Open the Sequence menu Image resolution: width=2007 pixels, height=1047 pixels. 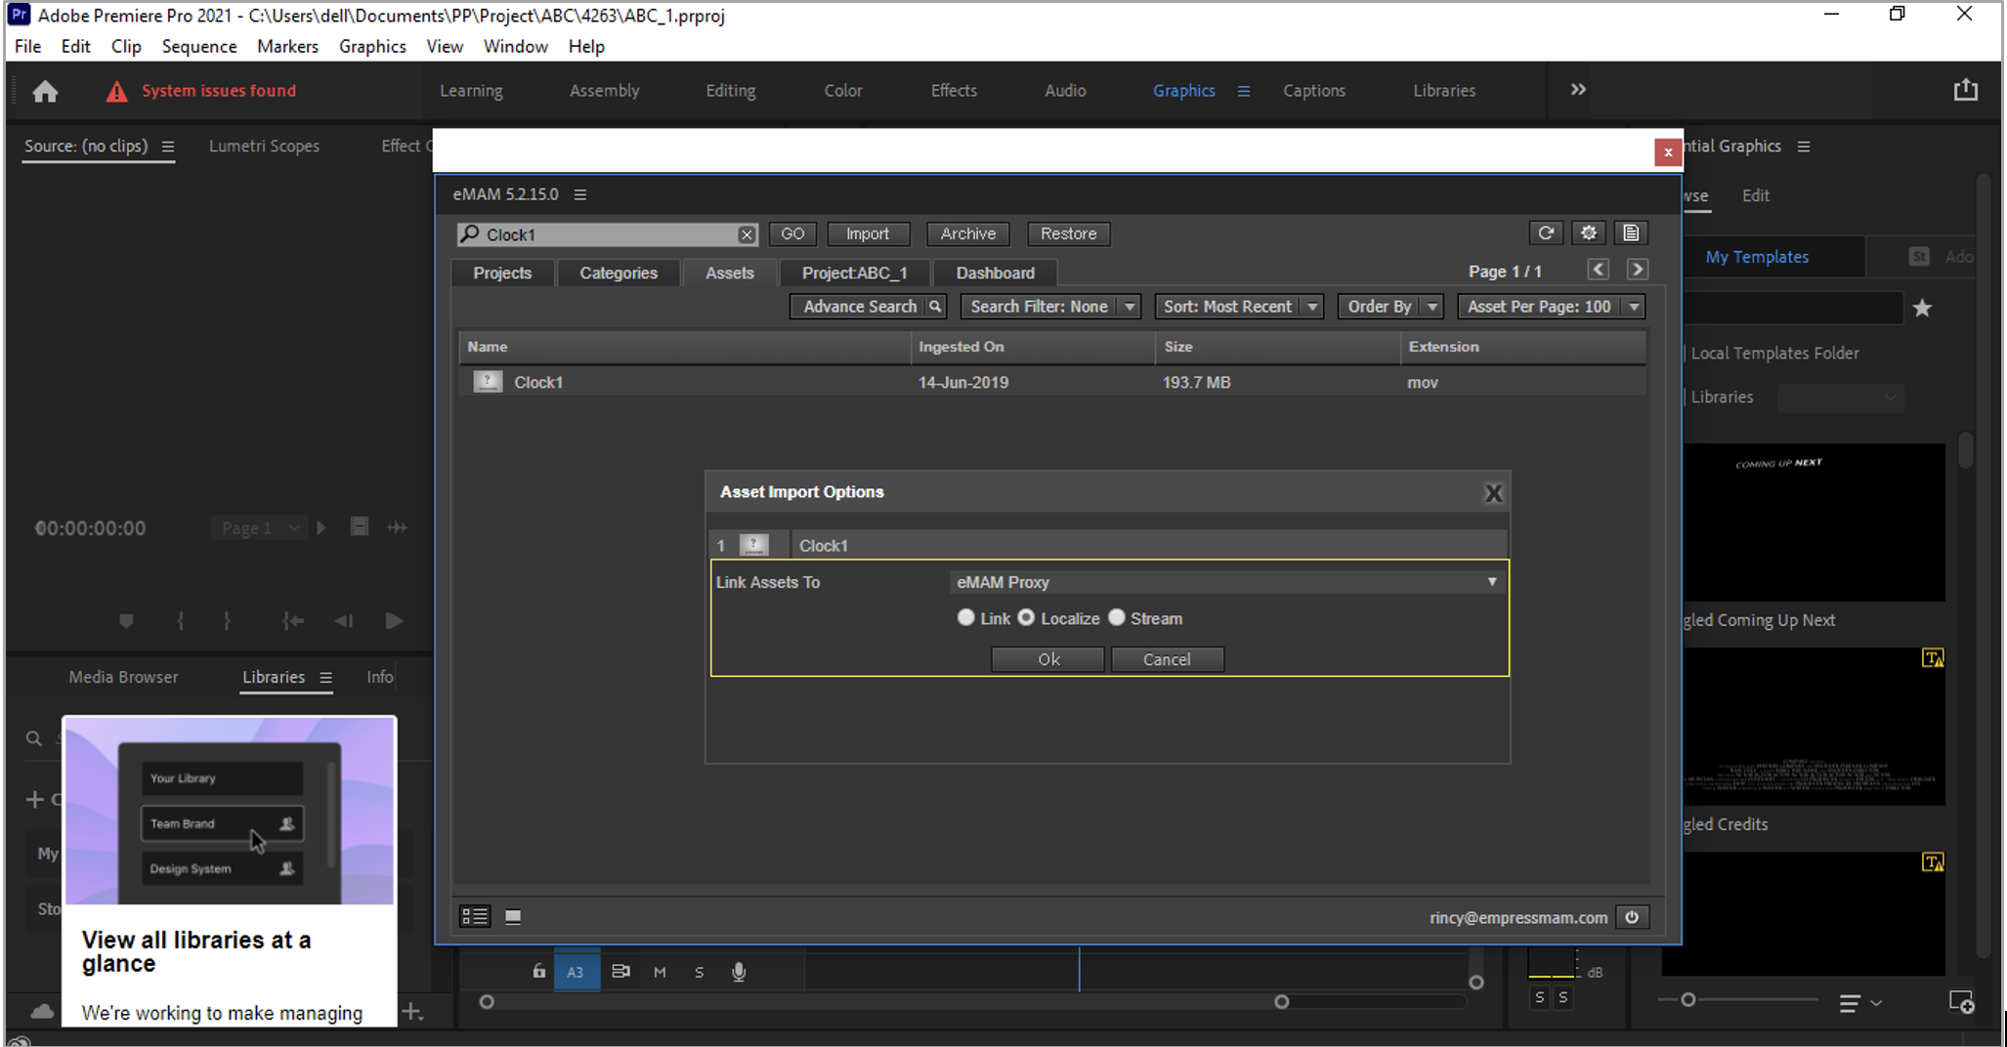[199, 46]
